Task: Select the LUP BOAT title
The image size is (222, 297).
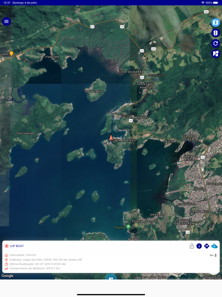Action: pyautogui.click(x=17, y=246)
